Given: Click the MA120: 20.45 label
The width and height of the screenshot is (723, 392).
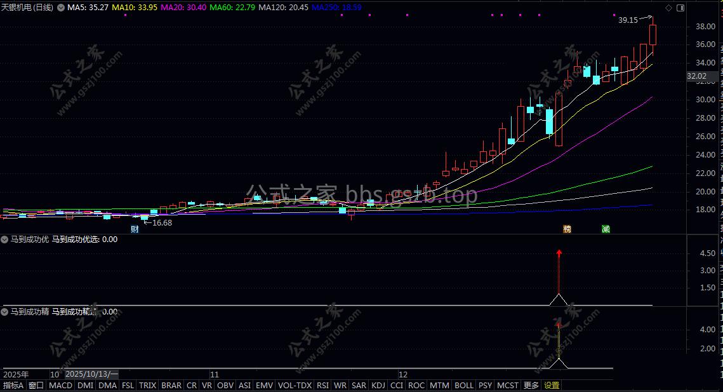Looking at the screenshot, I should pyautogui.click(x=284, y=8).
